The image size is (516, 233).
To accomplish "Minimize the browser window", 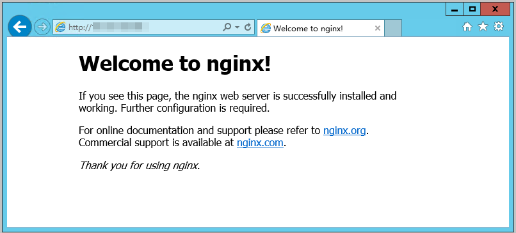I will [x=455, y=9].
